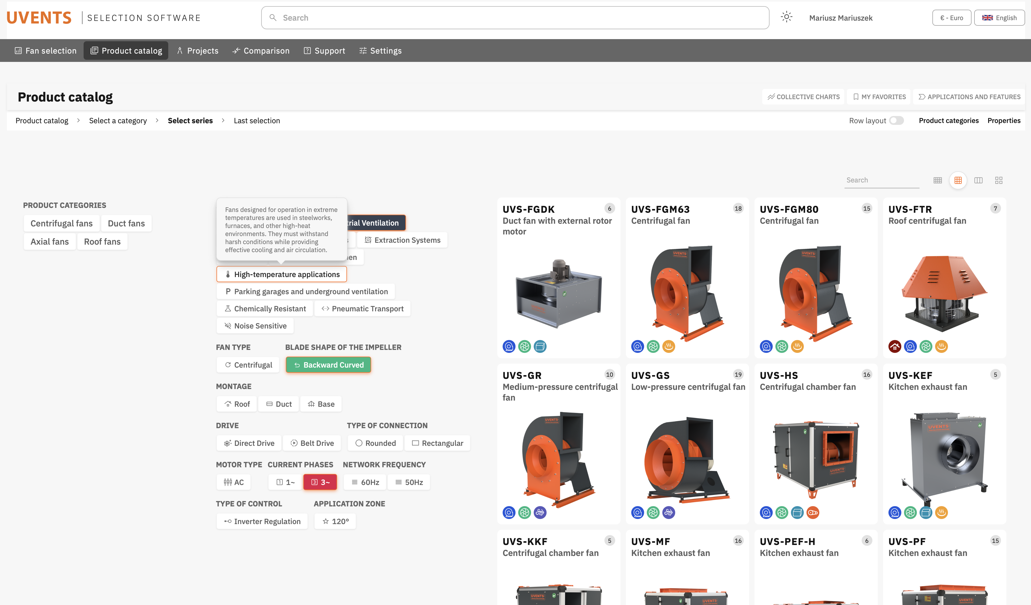Open the Fan selection tab
Image resolution: width=1031 pixels, height=605 pixels.
click(x=46, y=51)
